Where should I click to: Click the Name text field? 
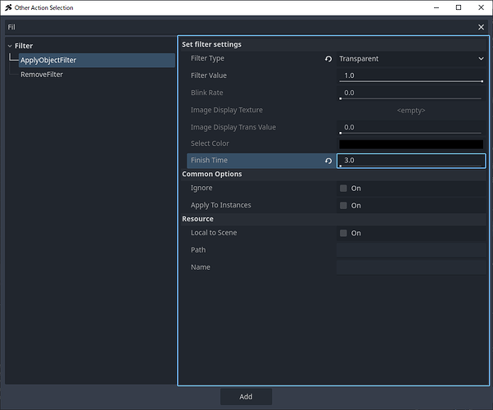pos(411,267)
